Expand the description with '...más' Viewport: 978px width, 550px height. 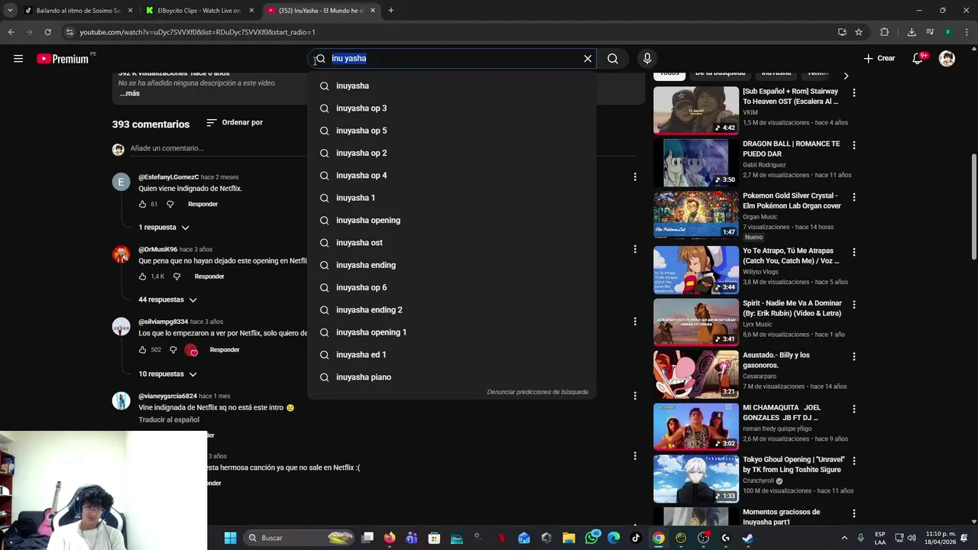coord(129,93)
